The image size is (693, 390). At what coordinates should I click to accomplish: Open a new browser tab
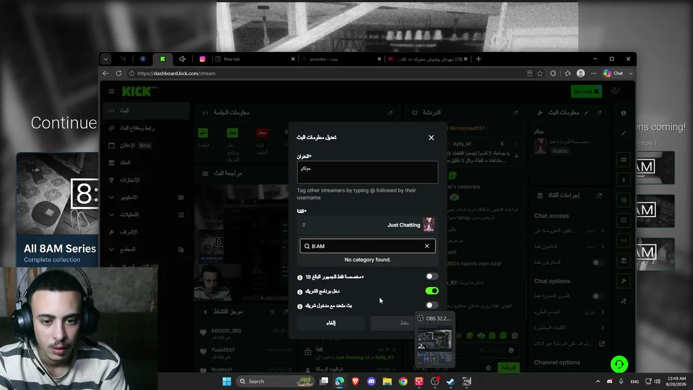point(479,59)
